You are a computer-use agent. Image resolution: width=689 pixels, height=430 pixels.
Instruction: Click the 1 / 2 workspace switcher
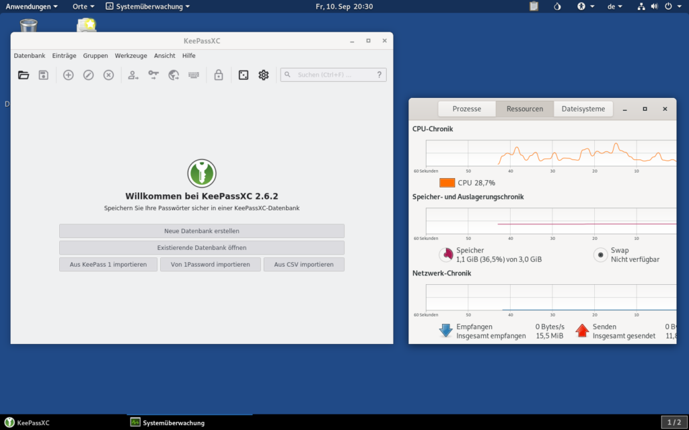(674, 423)
